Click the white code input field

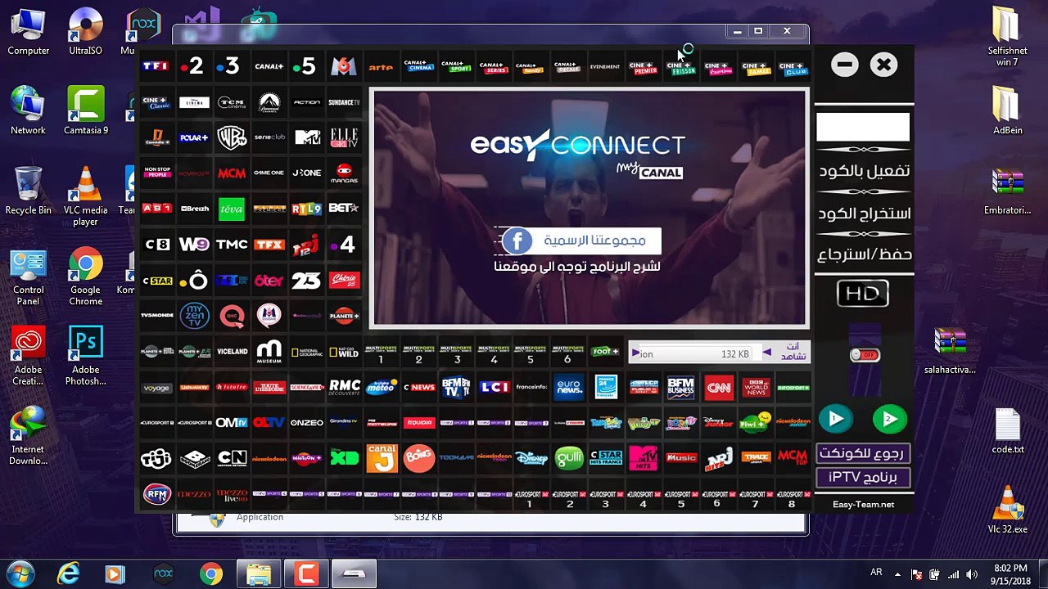pyautogui.click(x=863, y=127)
